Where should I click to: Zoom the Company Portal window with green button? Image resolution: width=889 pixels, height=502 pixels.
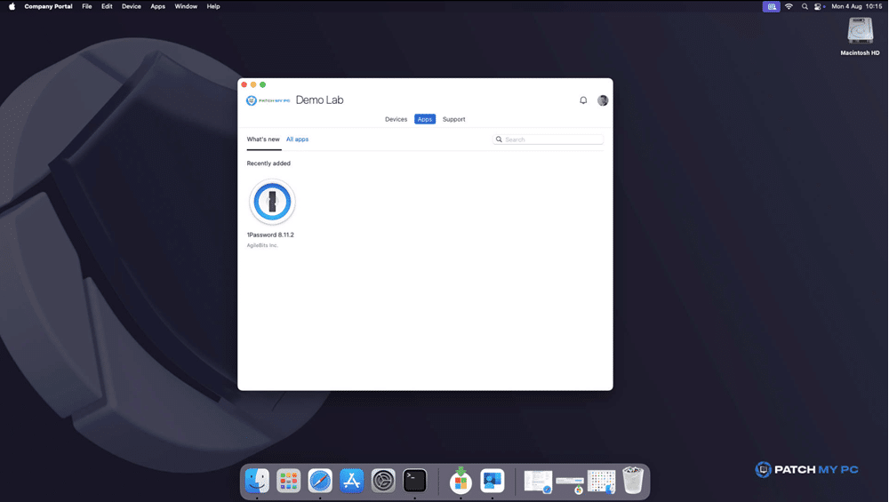262,85
